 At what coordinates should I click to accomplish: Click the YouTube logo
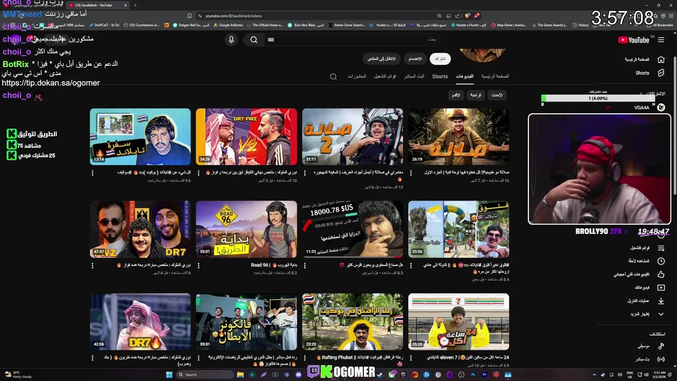click(634, 40)
